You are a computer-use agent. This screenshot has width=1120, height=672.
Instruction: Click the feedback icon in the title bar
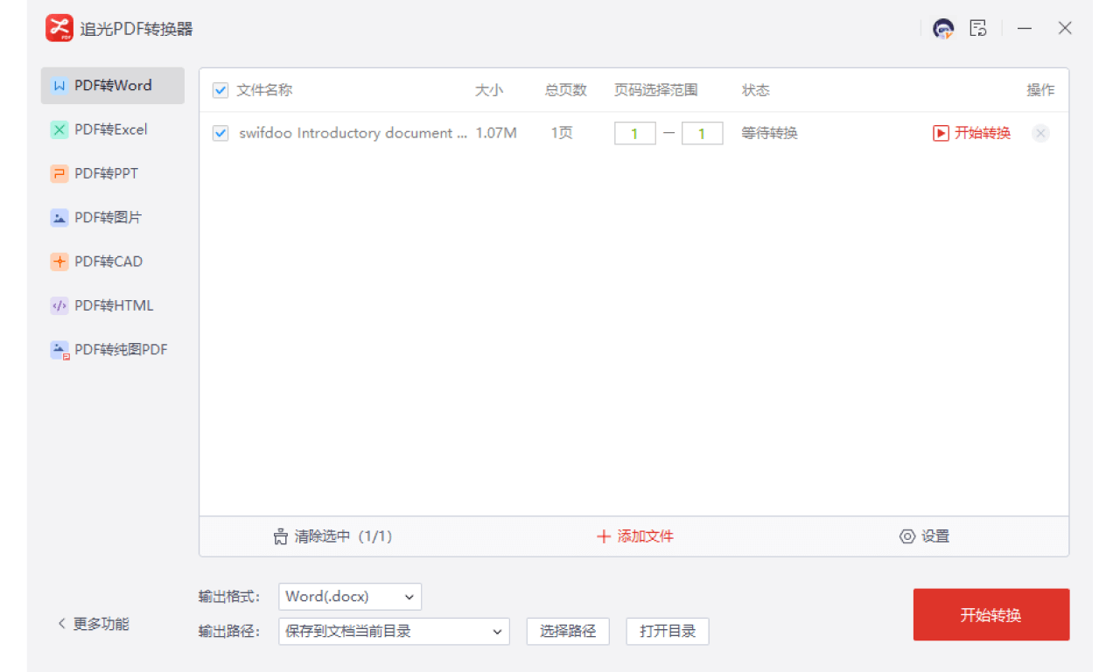[978, 29]
